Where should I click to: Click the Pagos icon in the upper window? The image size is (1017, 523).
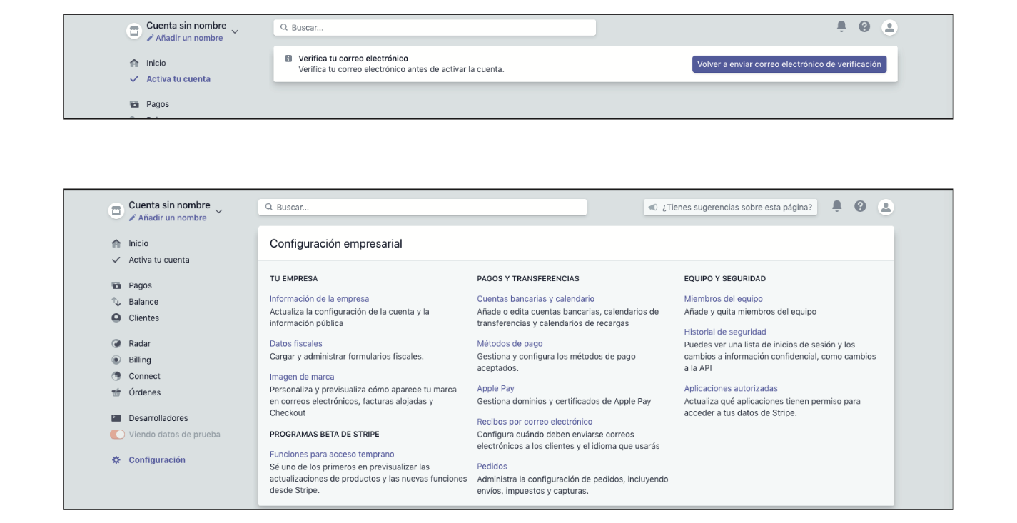click(x=133, y=104)
